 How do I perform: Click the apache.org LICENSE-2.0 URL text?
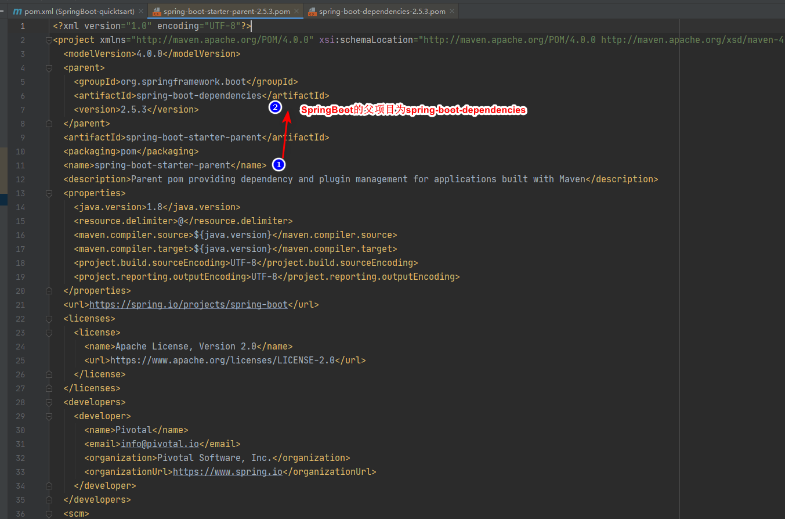[223, 361]
